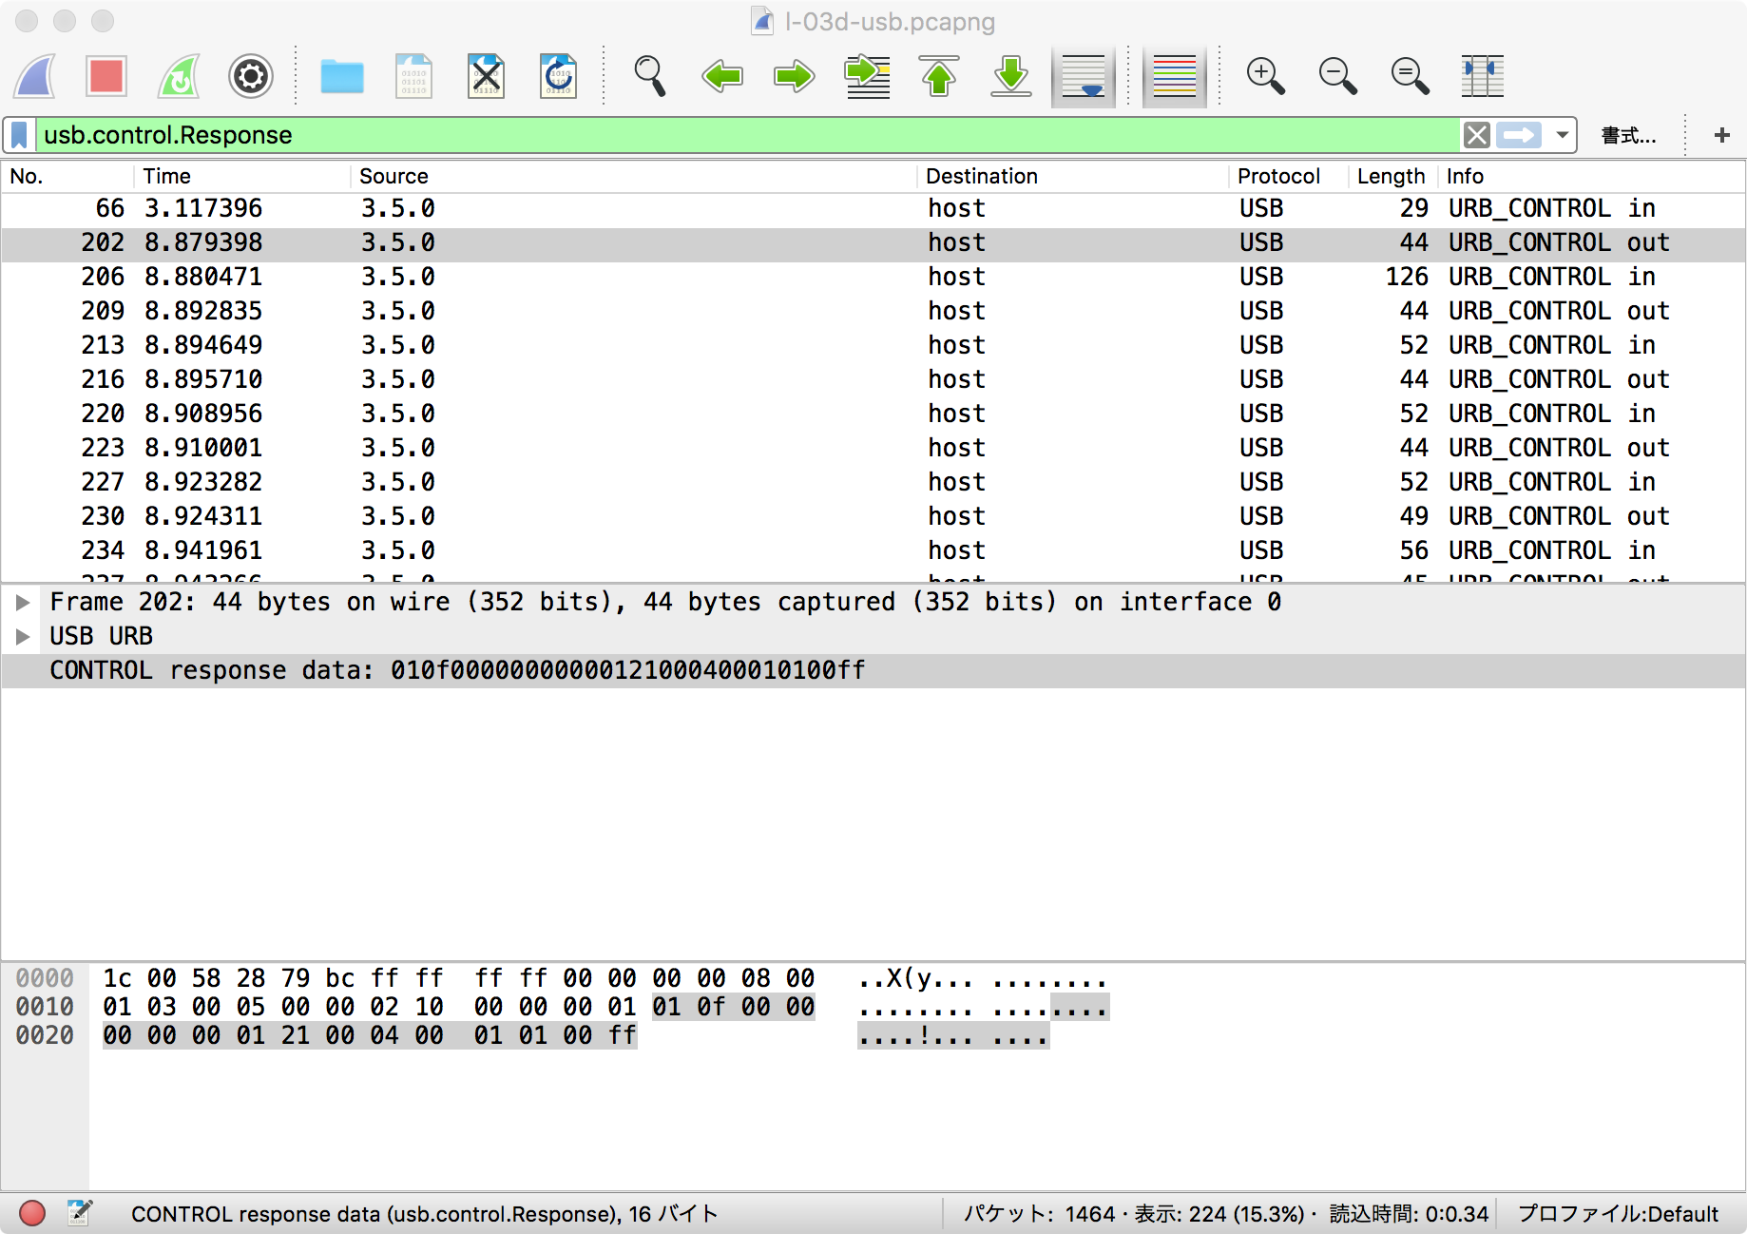Zoom out the main window text
This screenshot has height=1234, width=1747.
coord(1338,76)
